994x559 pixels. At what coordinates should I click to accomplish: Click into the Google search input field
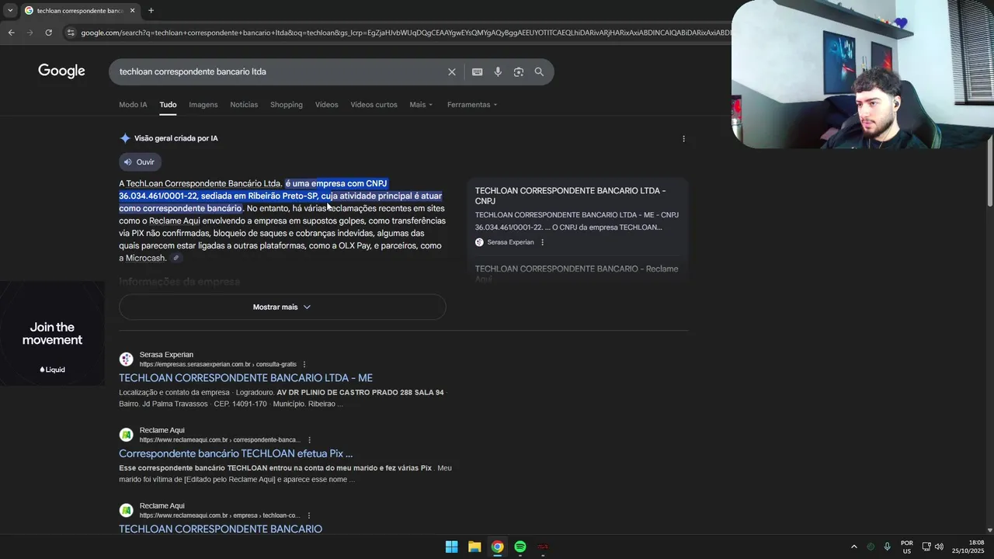tap(280, 71)
